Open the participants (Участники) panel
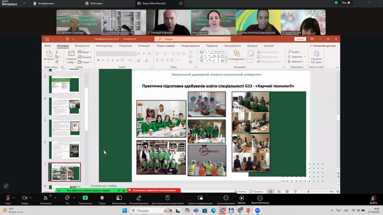The width and height of the screenshot is (383, 215). pyautogui.click(x=46, y=198)
